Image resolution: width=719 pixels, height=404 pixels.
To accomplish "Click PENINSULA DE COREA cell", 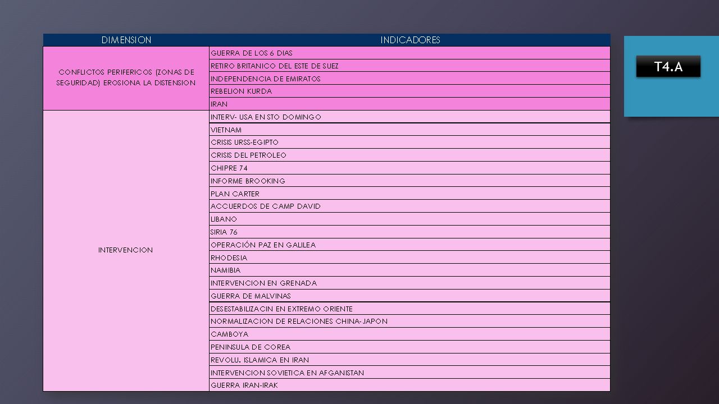I will tap(409, 347).
